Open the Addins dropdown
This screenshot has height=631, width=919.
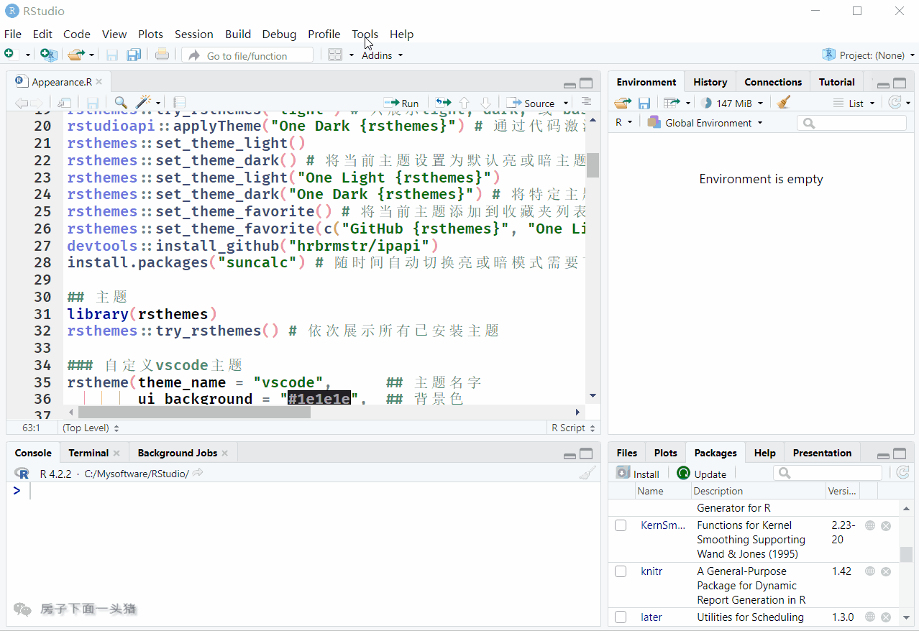[382, 55]
